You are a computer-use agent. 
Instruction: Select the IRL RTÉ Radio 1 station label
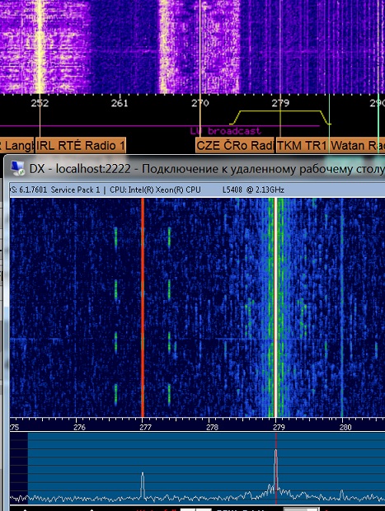tap(81, 145)
